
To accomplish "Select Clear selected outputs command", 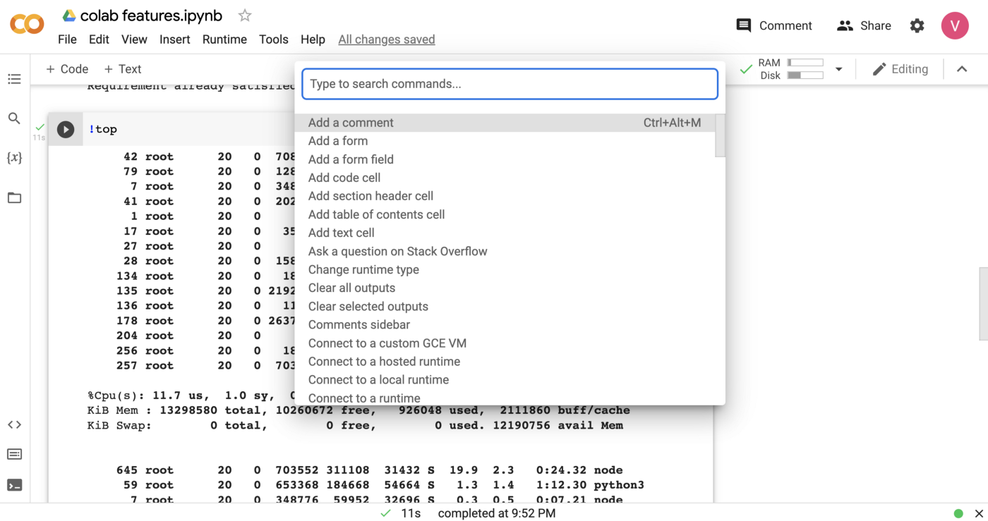I will [505, 306].
